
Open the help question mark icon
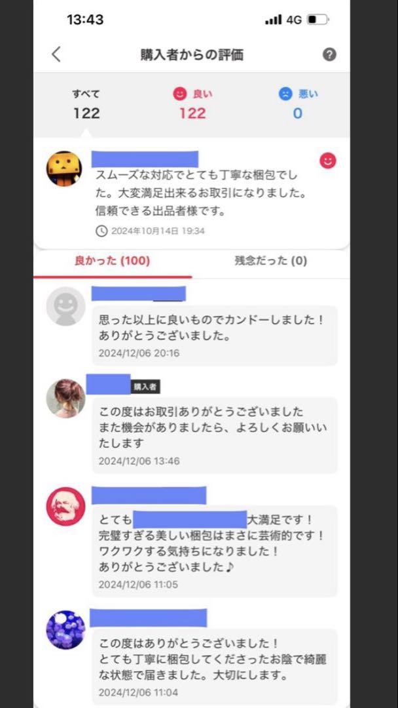[x=329, y=55]
